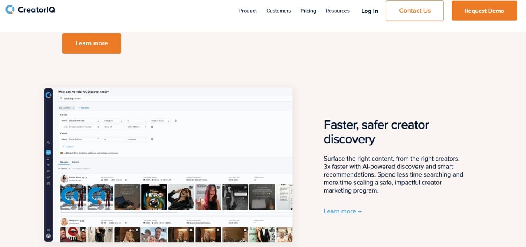Delete the Creator Location Country filter

[152, 127]
